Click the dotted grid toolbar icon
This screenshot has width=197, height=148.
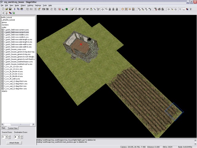[x=36, y=9]
